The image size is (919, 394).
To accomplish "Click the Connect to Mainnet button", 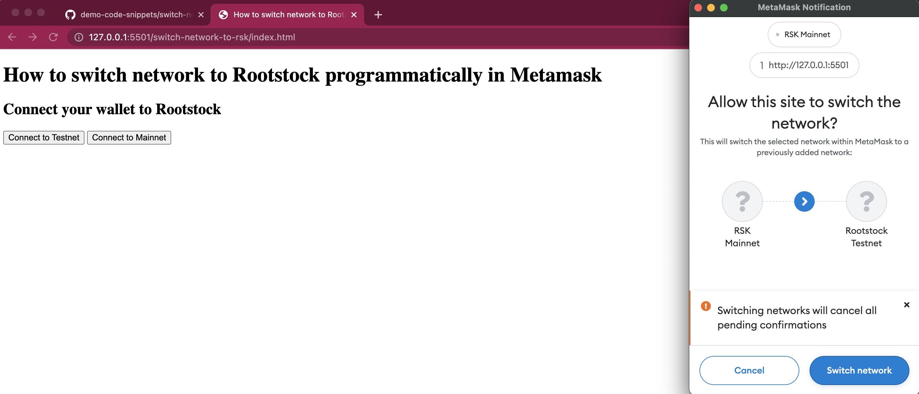I will pyautogui.click(x=129, y=137).
